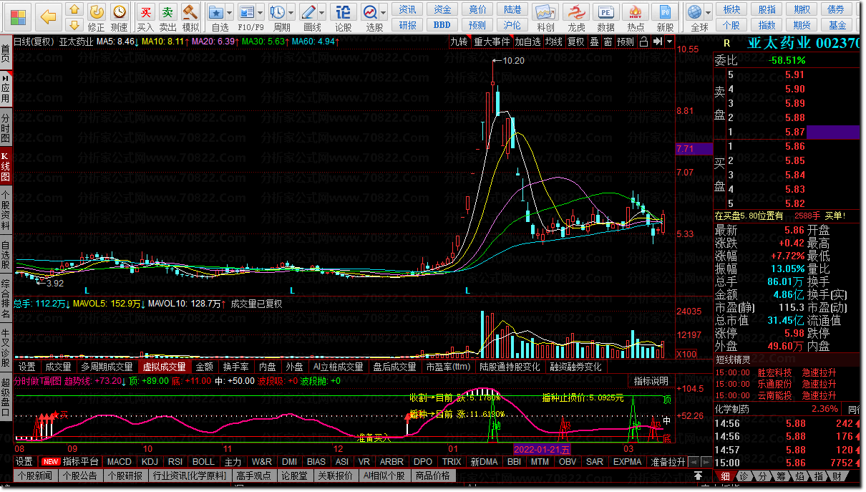866x492 pixels.
Task: Click the skip-to-end arrow in chart header
Action: click(658, 42)
